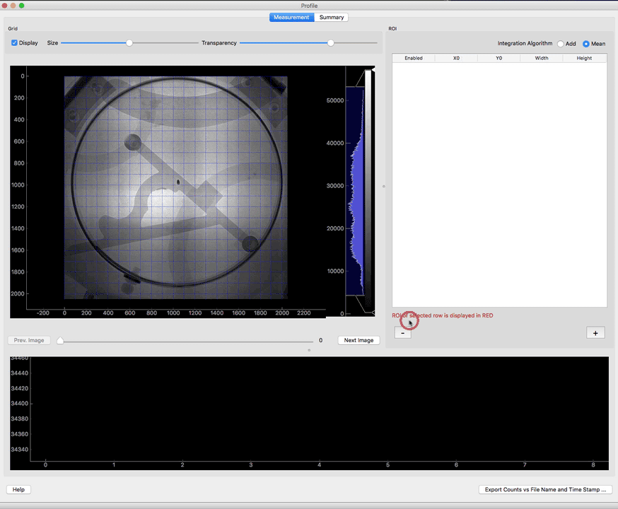Click the splitter handle between image and ROI panel
The image size is (618, 509).
384,187
